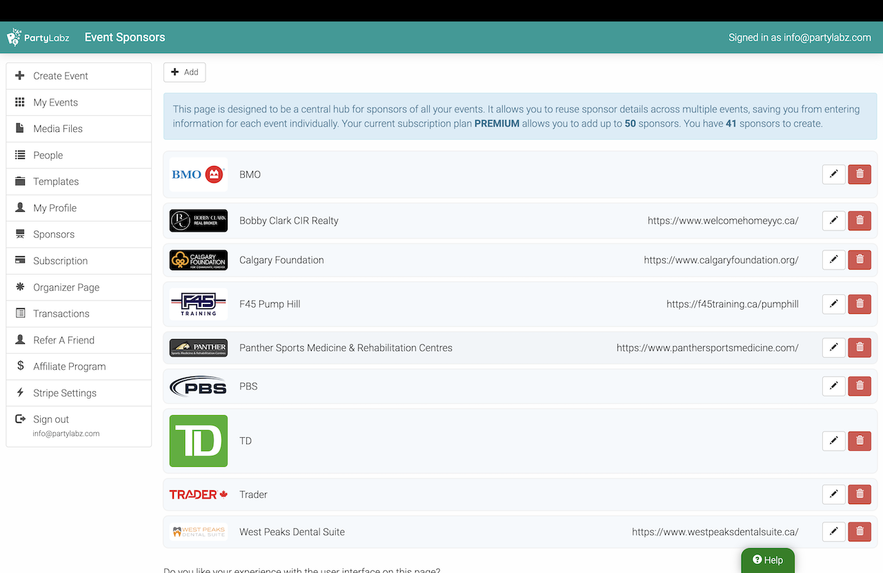Edit the BMO sponsor
883x573 pixels.
tap(834, 174)
